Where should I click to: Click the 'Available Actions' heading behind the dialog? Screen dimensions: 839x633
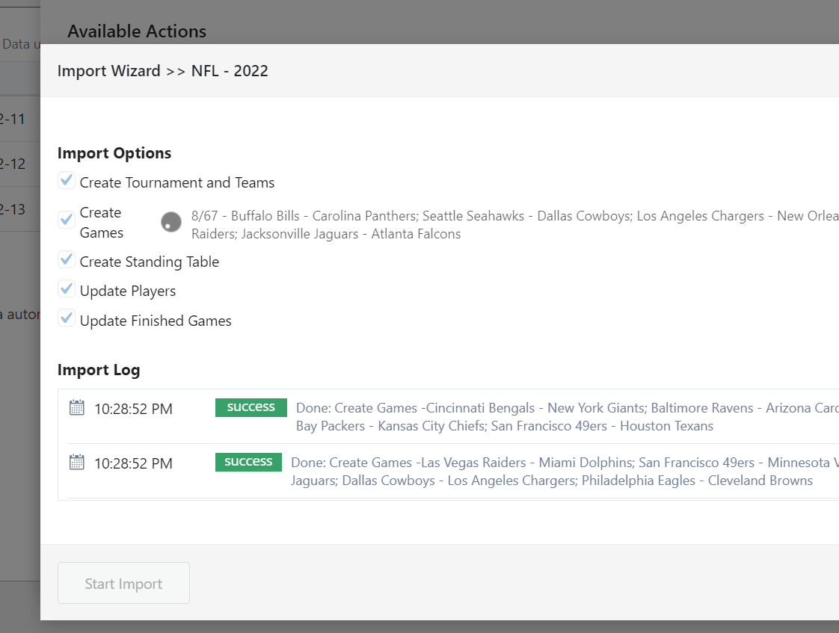click(137, 31)
